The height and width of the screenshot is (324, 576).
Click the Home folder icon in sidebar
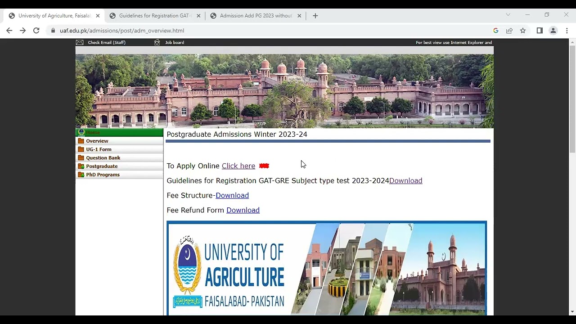[x=81, y=132]
